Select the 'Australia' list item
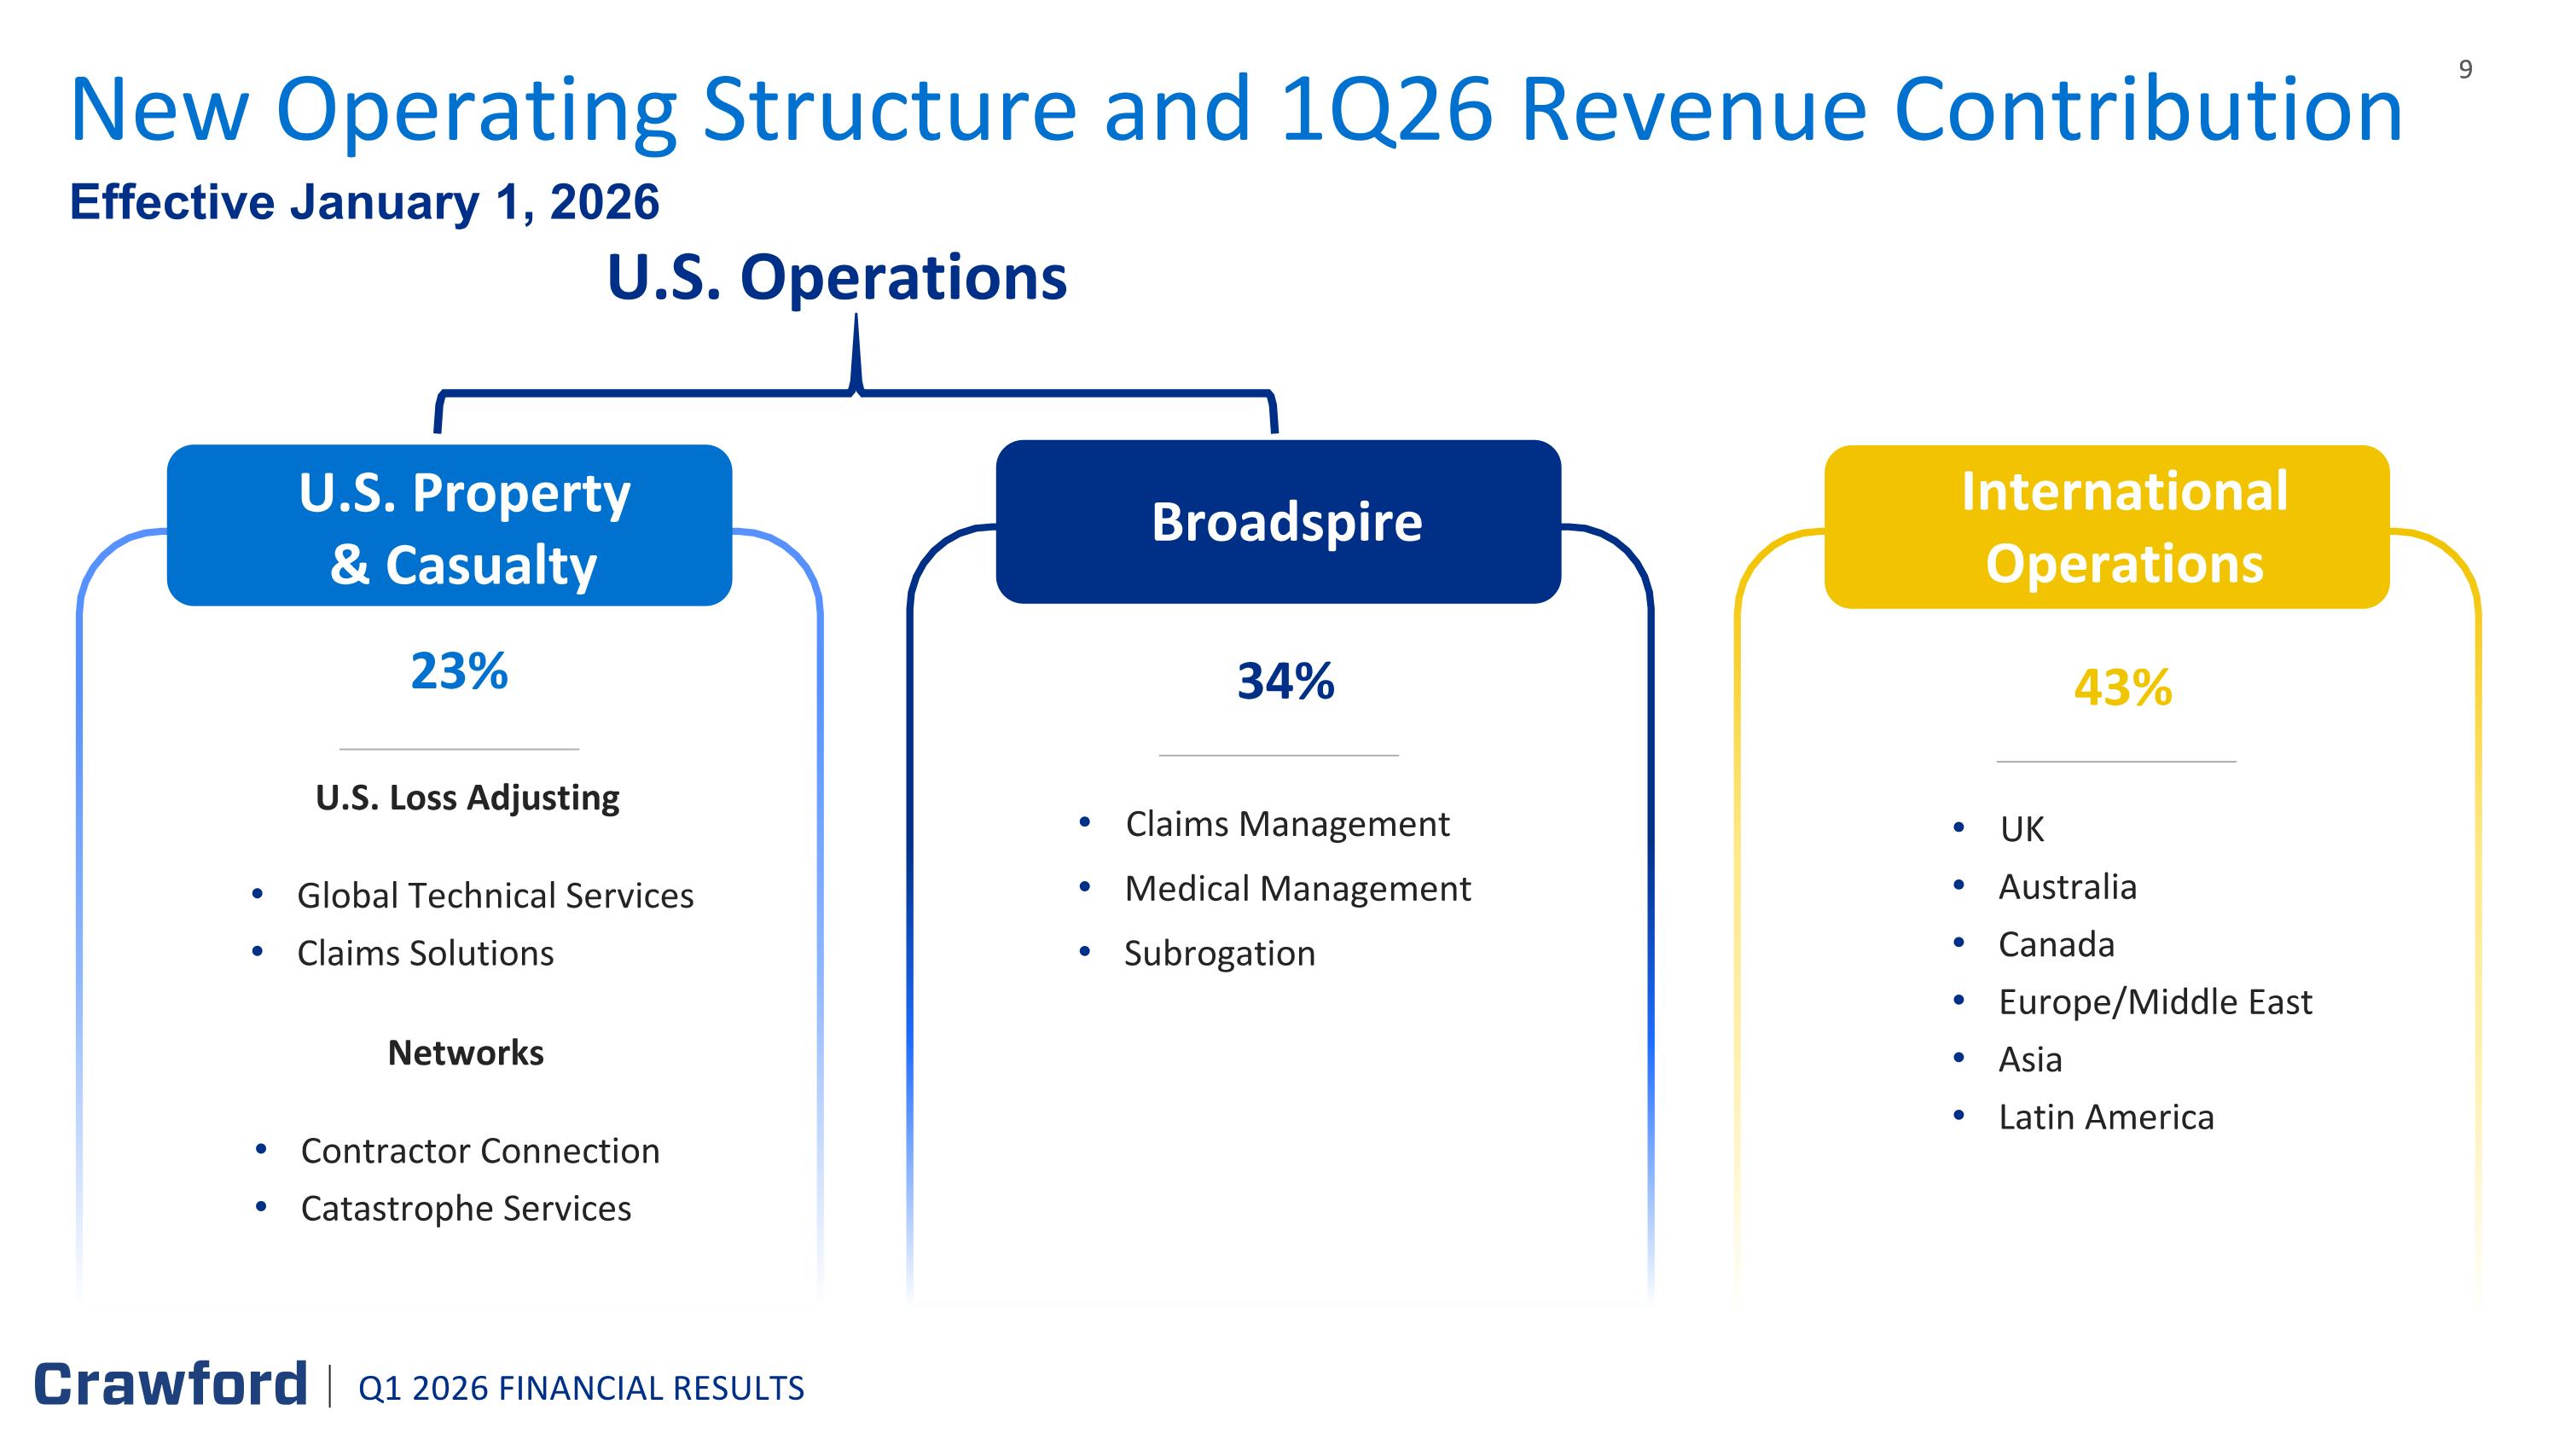 [x=2068, y=887]
